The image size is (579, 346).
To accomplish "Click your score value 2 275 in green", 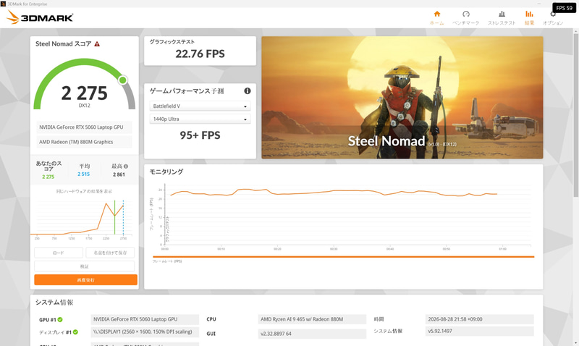I will [48, 177].
